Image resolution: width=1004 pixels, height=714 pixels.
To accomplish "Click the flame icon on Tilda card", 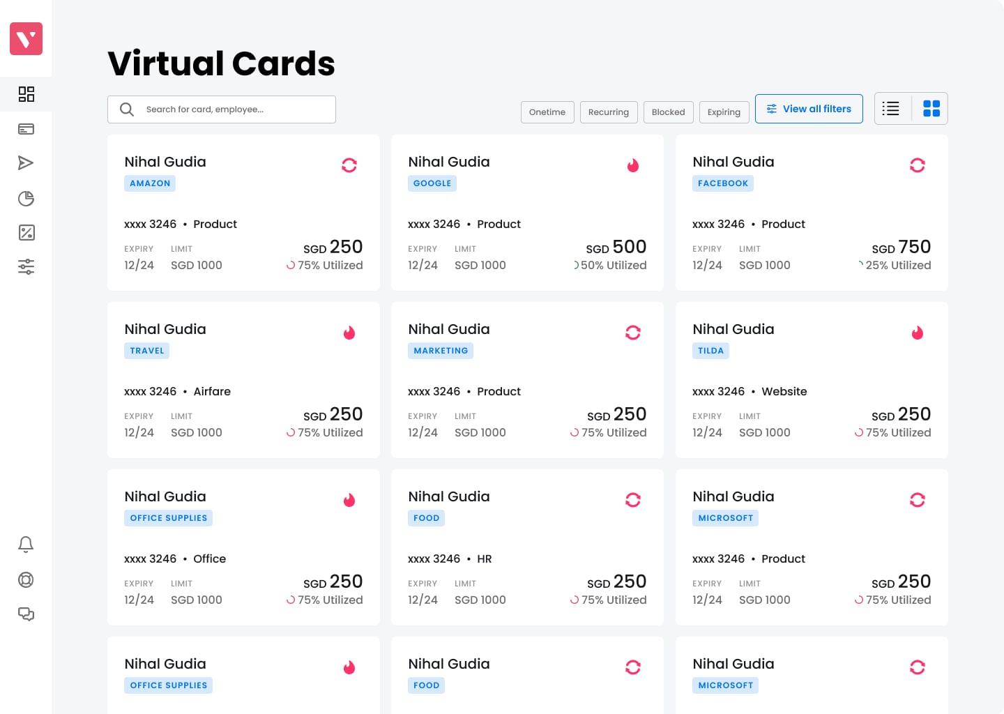I will pyautogui.click(x=918, y=333).
